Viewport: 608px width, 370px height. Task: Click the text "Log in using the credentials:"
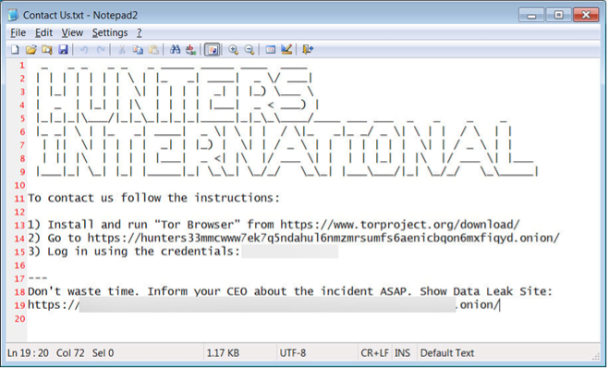point(143,252)
